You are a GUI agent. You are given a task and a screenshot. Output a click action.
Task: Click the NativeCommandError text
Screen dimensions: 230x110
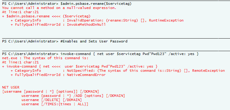[86, 75]
